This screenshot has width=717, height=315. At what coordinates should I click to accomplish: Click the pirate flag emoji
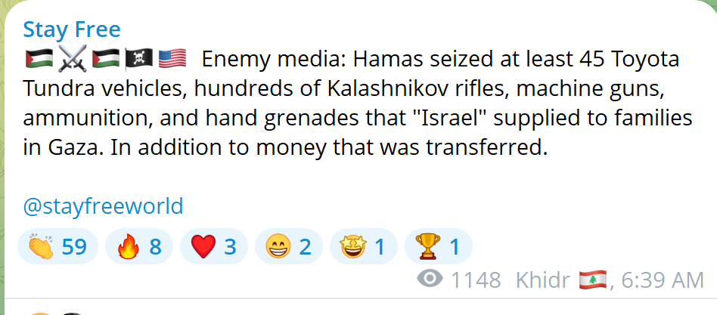click(x=139, y=60)
